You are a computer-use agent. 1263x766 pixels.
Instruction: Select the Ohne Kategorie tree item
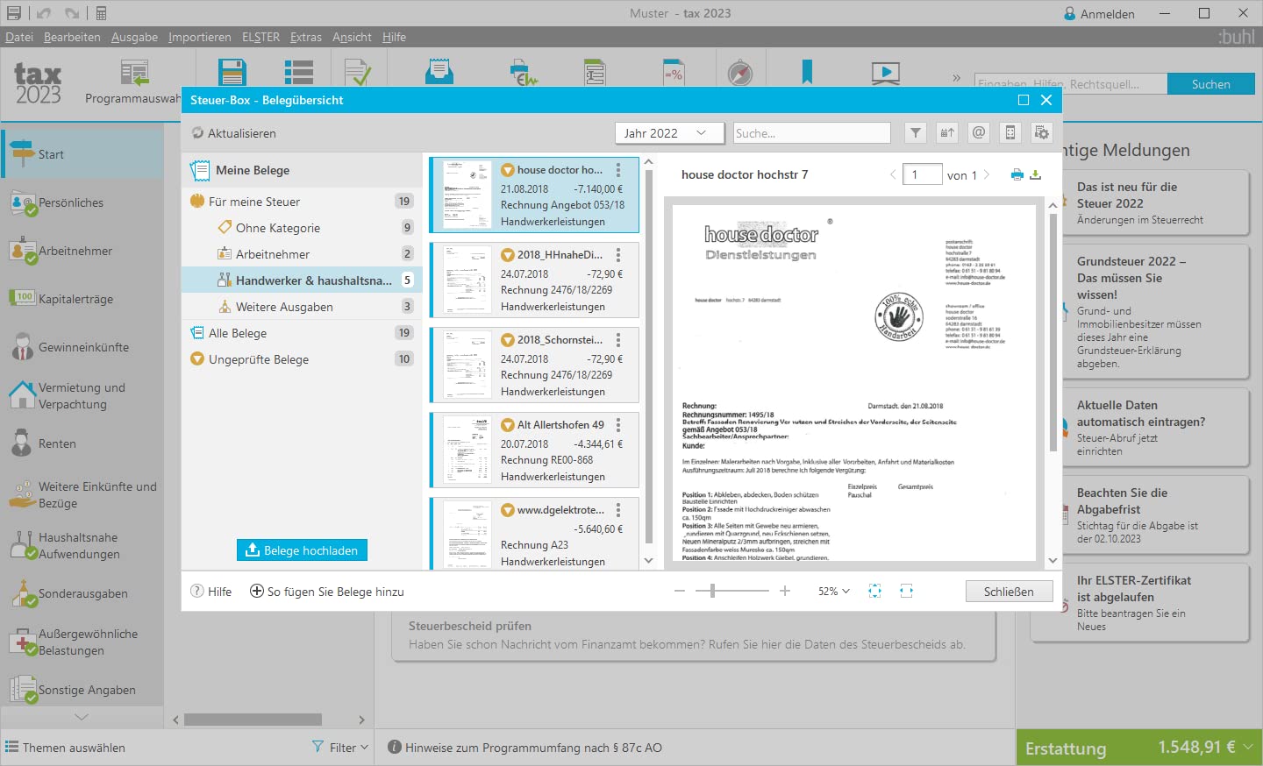(x=302, y=228)
